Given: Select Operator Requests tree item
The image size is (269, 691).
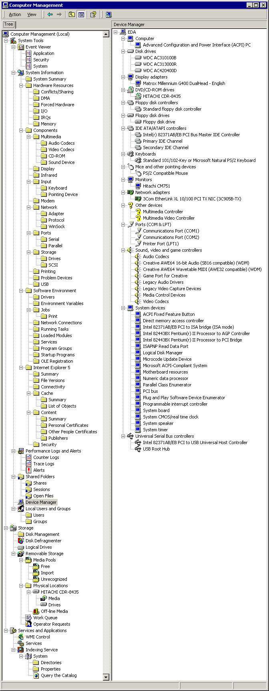Looking at the screenshot, I should [x=52, y=624].
